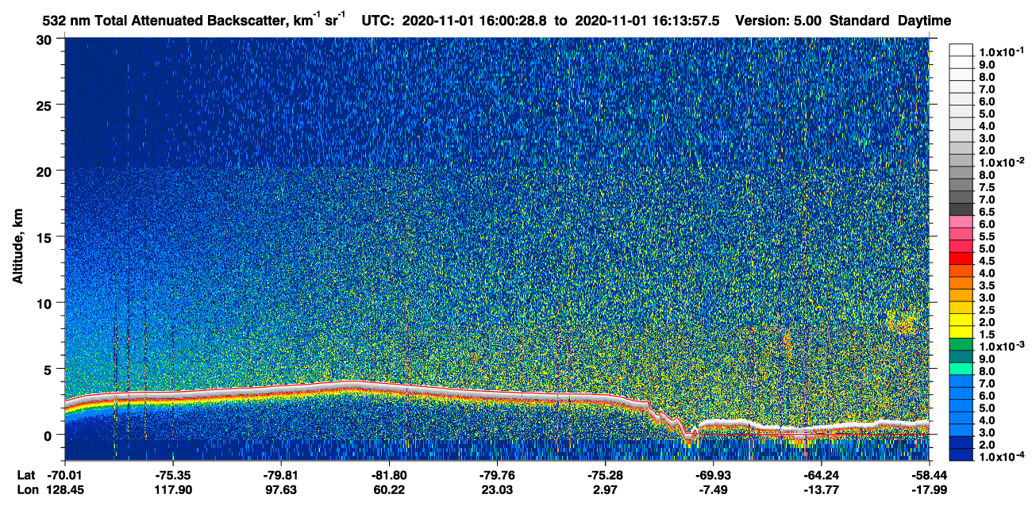The width and height of the screenshot is (1032, 529).
Task: Click longitude value 117.90
Action: click(x=173, y=490)
